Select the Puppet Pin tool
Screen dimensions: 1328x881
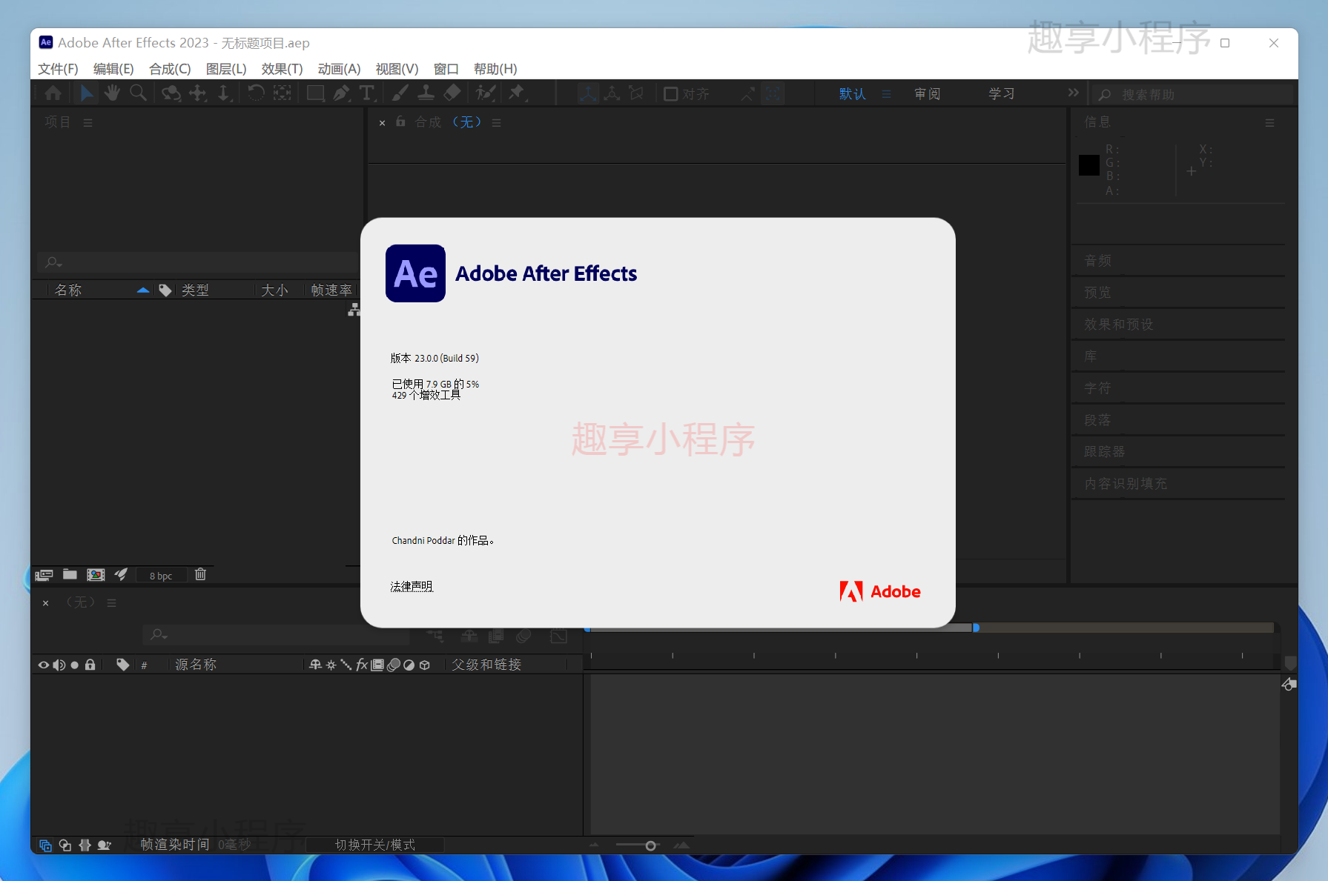(517, 93)
